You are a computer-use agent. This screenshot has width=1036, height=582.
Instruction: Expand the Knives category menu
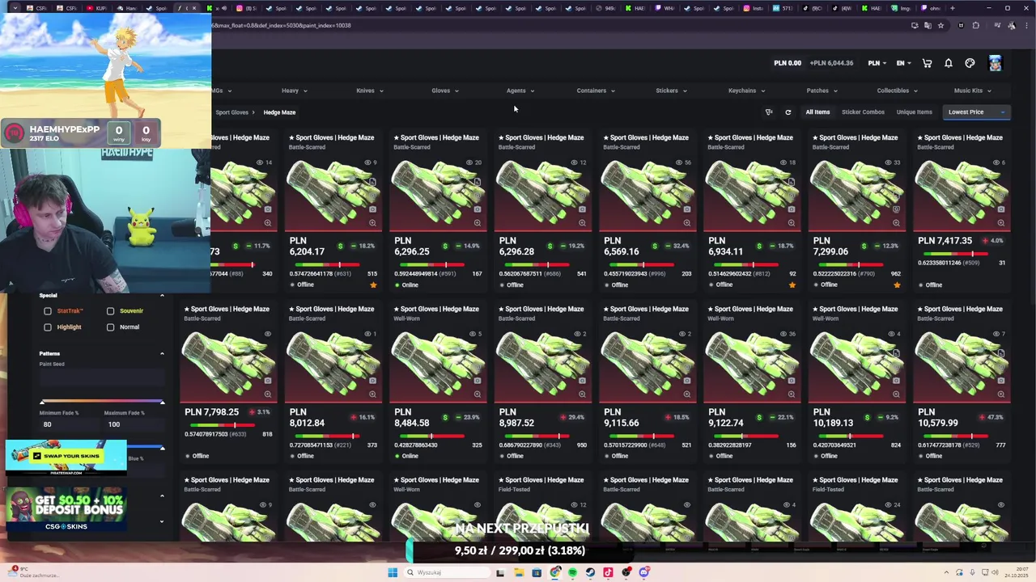[x=370, y=91]
